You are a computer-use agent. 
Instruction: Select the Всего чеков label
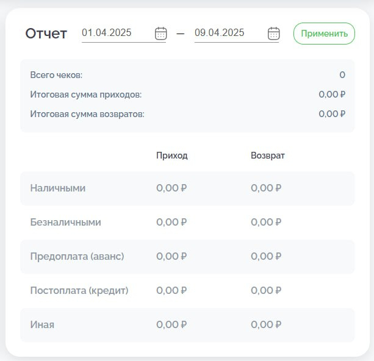pos(56,75)
